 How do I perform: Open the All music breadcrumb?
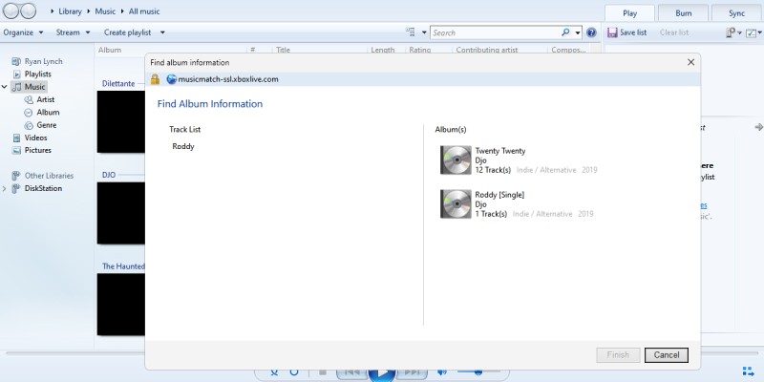pyautogui.click(x=144, y=11)
